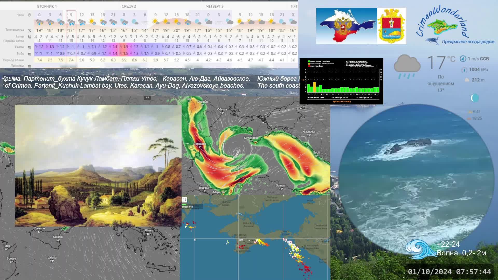Viewport: 498px width, 280px height.
Task: Click the Период волны row label
Action: click(x=13, y=60)
